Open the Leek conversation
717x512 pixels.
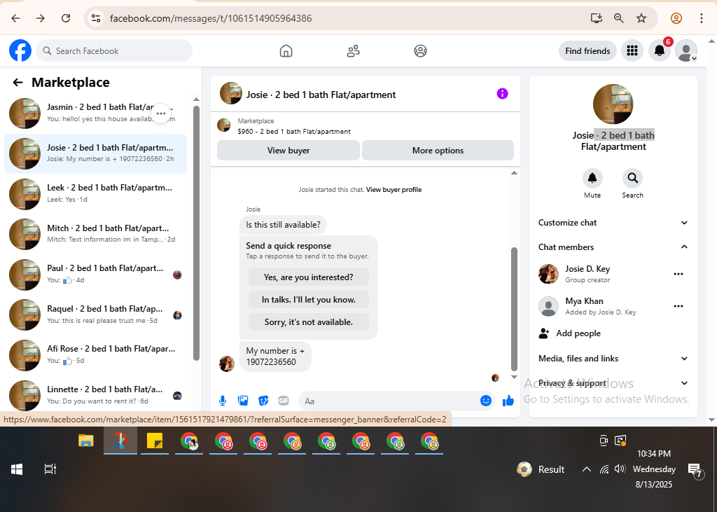click(95, 194)
